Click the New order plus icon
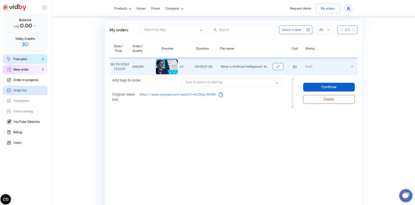This screenshot has width=415, height=205. 9,69
